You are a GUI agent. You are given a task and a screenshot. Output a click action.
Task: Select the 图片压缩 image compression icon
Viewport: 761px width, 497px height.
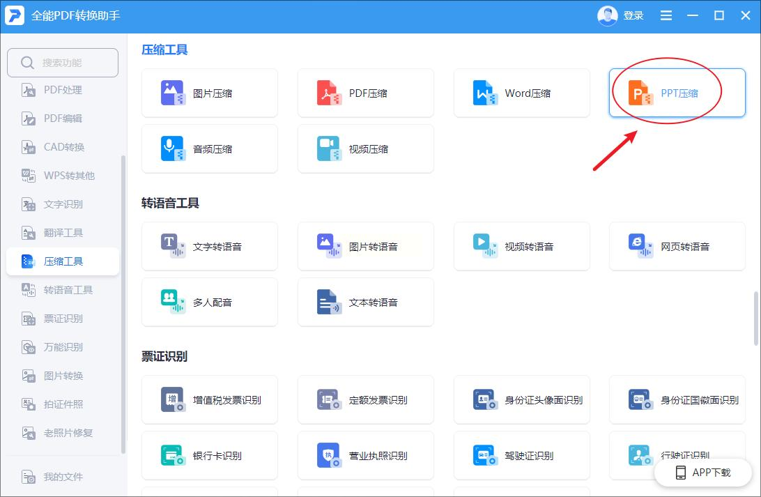[x=173, y=93]
